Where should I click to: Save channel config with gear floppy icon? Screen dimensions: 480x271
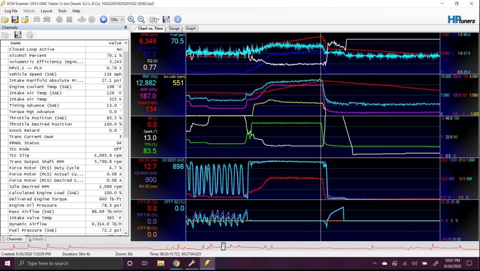pyautogui.click(x=18, y=35)
